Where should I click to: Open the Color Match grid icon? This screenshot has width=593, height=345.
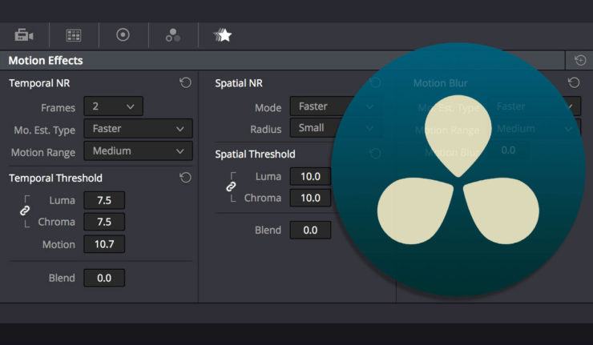tap(74, 35)
